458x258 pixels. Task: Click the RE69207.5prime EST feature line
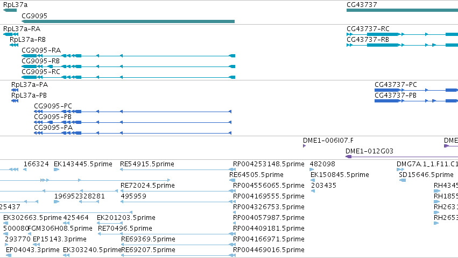coord(178,255)
